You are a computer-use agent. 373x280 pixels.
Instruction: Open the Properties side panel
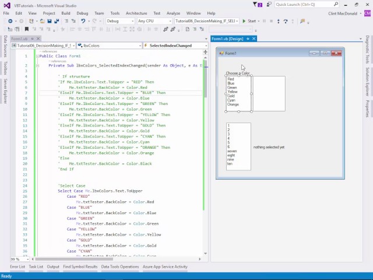pyautogui.click(x=367, y=108)
